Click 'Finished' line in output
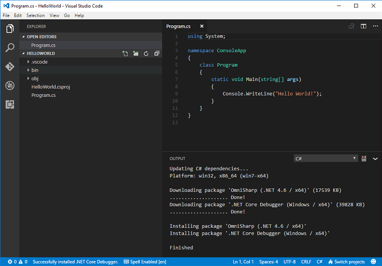Viewport: 382px width, 266px height. 181,248
